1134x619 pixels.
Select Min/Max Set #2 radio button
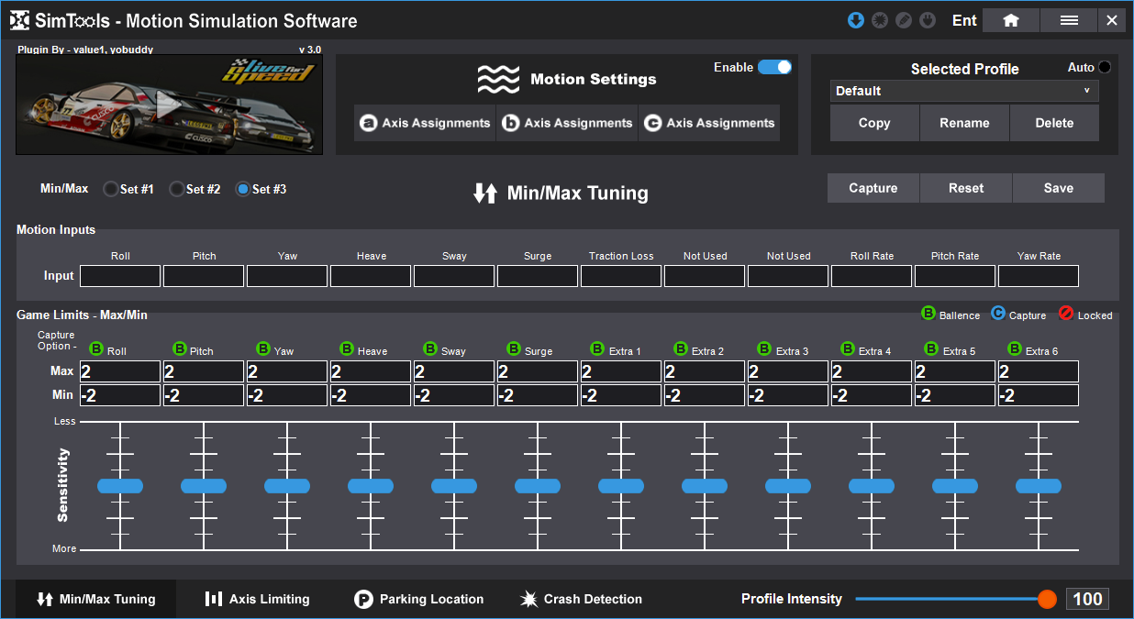point(177,189)
